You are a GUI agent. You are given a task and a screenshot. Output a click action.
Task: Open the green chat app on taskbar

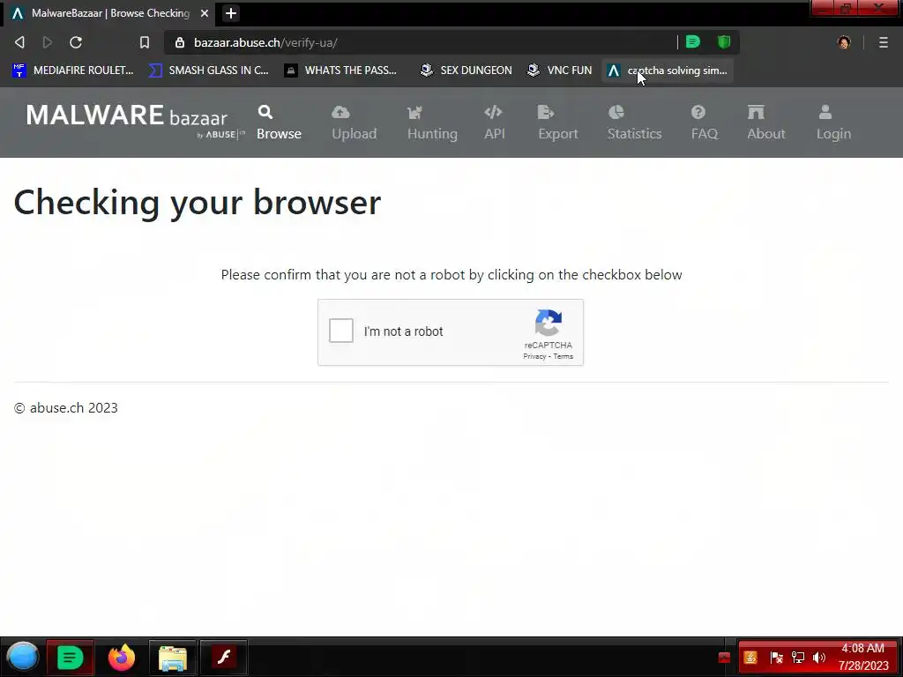point(70,657)
